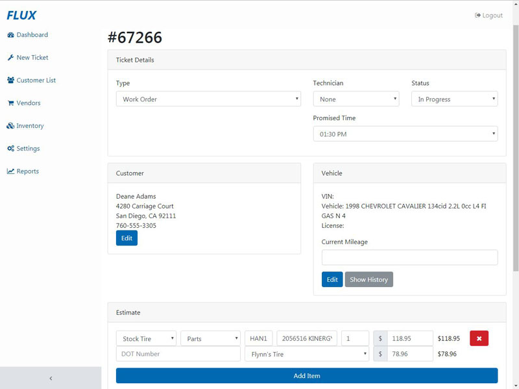Open the Promised Time dropdown

[405, 134]
